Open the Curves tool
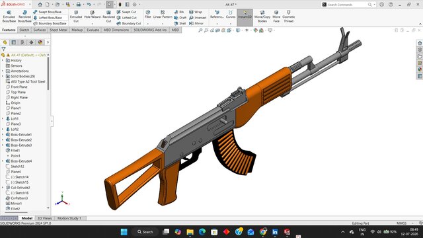Viewport: 423px width, 238px height. click(x=231, y=15)
